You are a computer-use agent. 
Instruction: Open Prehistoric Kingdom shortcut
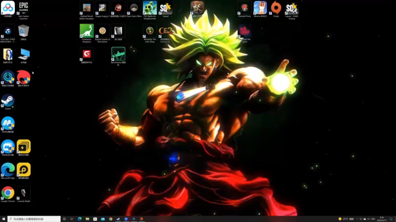pyautogui.click(x=87, y=33)
